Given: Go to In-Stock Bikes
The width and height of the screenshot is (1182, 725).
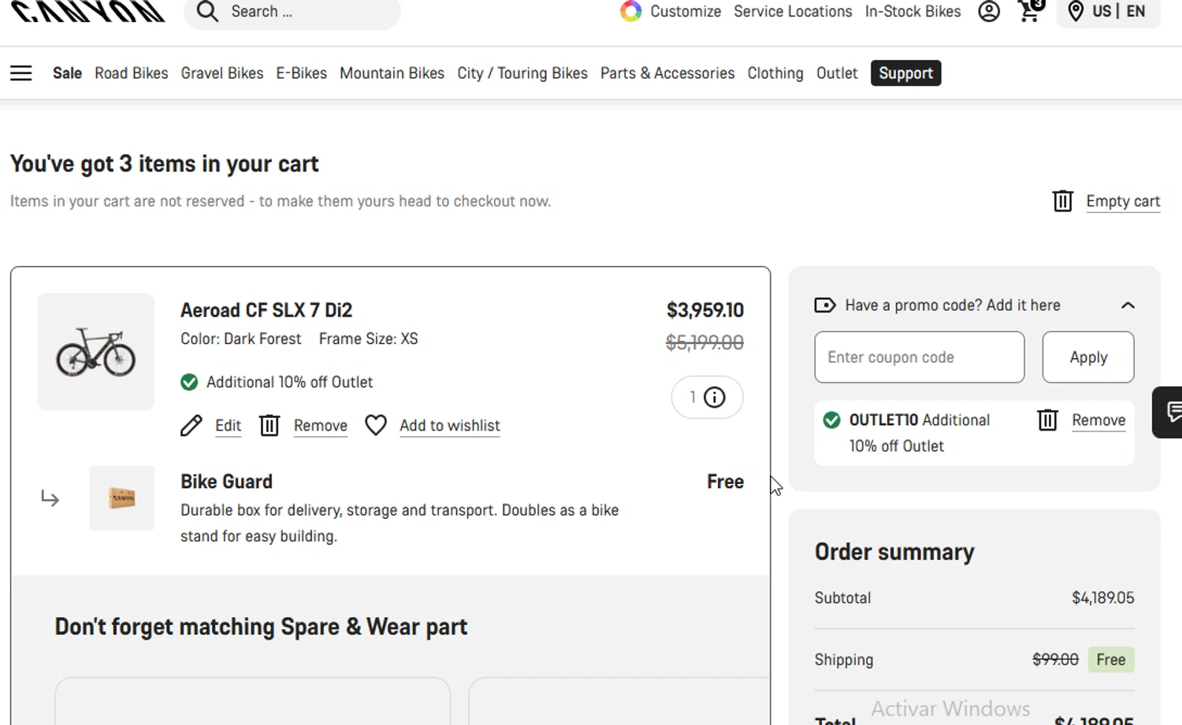Looking at the screenshot, I should pyautogui.click(x=913, y=11).
